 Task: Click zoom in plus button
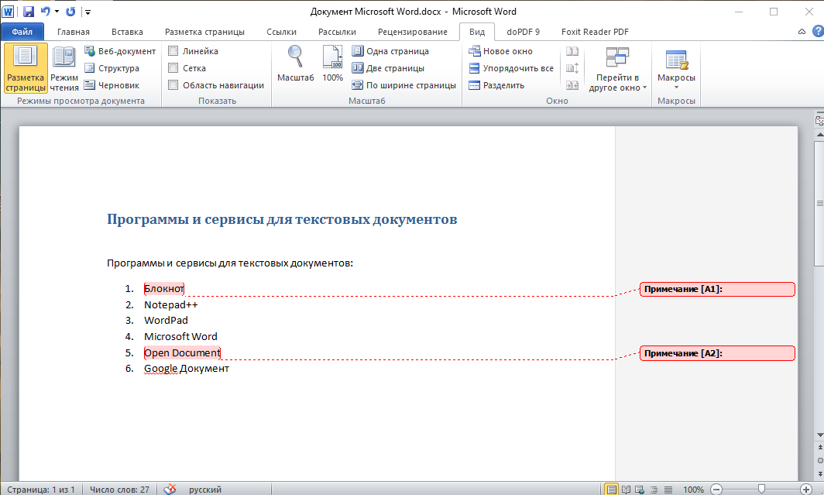pos(805,490)
